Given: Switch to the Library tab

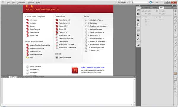Looking at the screenshot, I should click(155, 8).
